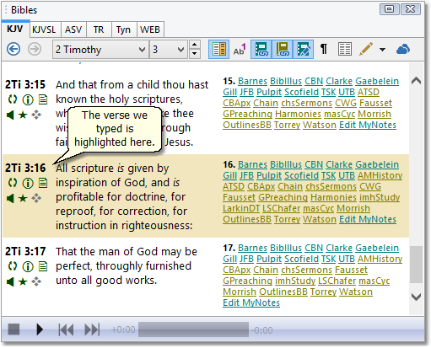Click the grayed forward navigation arrow
Image resolution: width=431 pixels, height=348 pixels.
pyautogui.click(x=35, y=50)
